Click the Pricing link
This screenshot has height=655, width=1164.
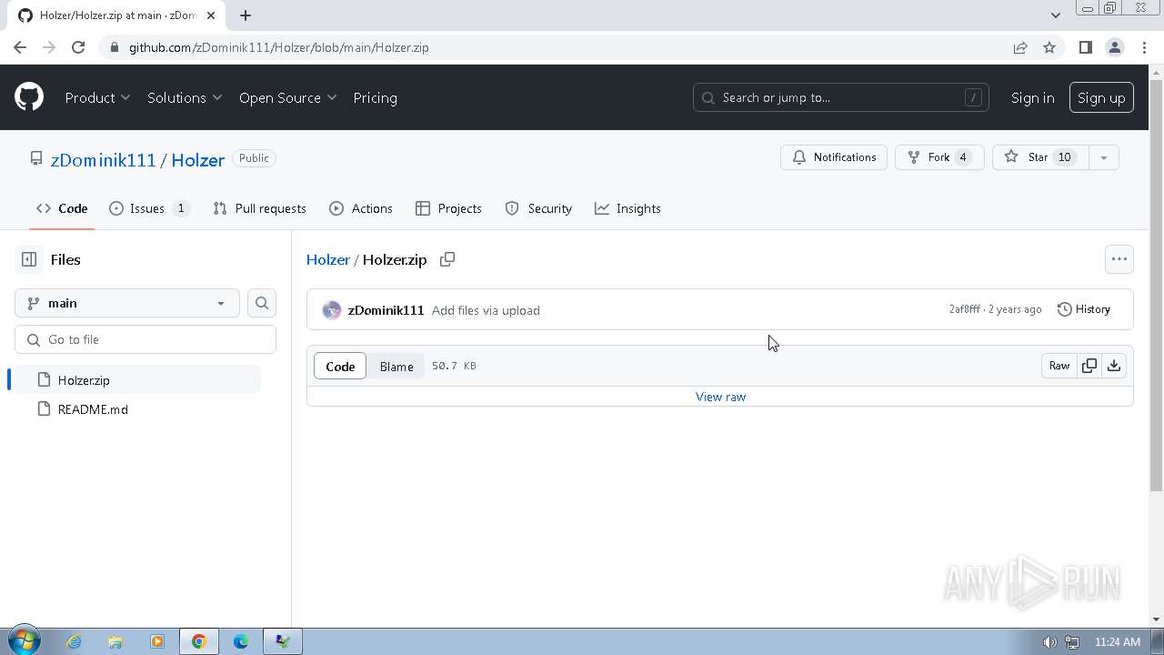point(375,97)
